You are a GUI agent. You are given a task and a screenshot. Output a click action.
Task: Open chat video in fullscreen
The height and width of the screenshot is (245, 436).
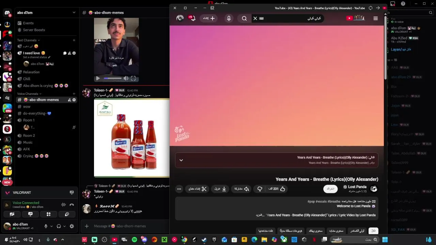click(x=133, y=78)
